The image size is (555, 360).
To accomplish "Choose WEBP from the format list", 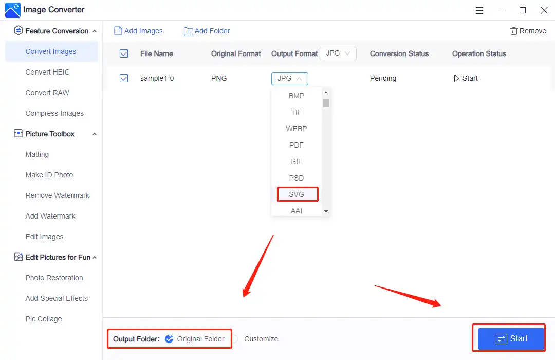I will pos(297,129).
